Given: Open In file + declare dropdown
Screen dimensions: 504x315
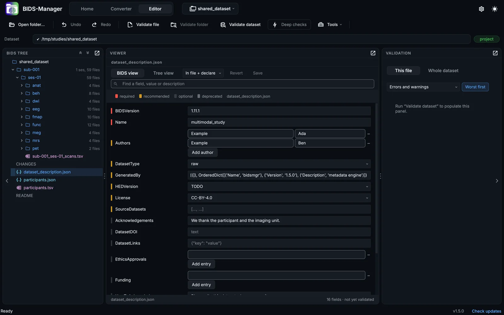Looking at the screenshot, I should point(203,73).
